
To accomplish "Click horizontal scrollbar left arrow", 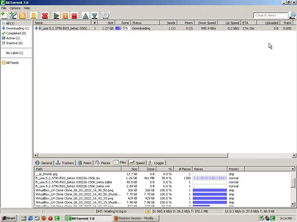I will pyautogui.click(x=35, y=155).
